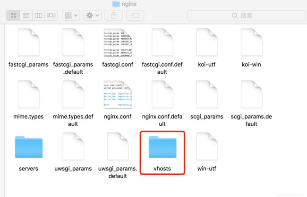Click the 'mime.types.default' file name label
Viewport: 307px width, 197px height.
coord(73,120)
